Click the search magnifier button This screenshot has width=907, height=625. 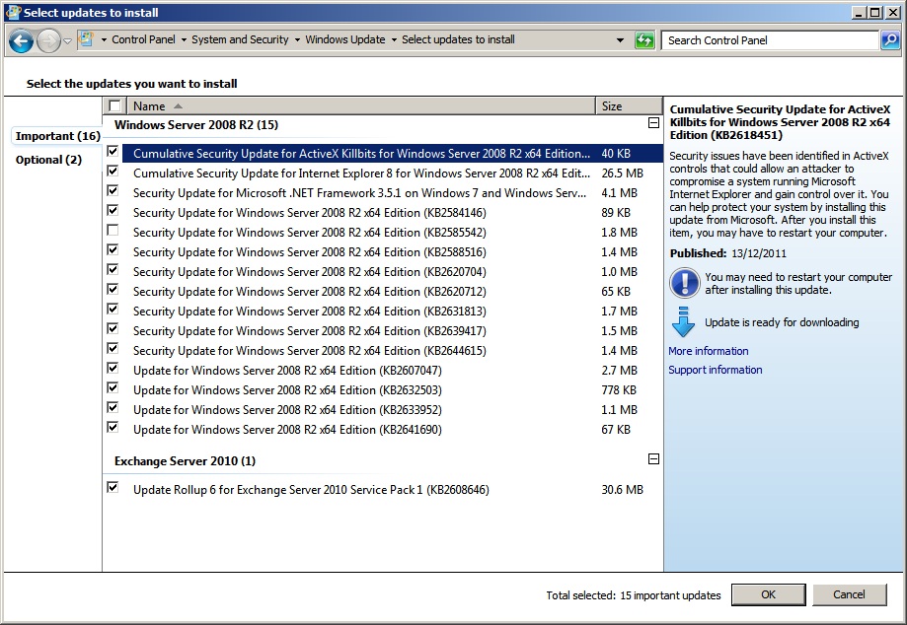(x=887, y=40)
